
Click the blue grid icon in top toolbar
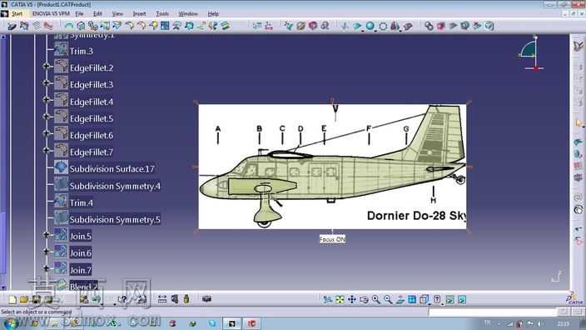click(165, 26)
